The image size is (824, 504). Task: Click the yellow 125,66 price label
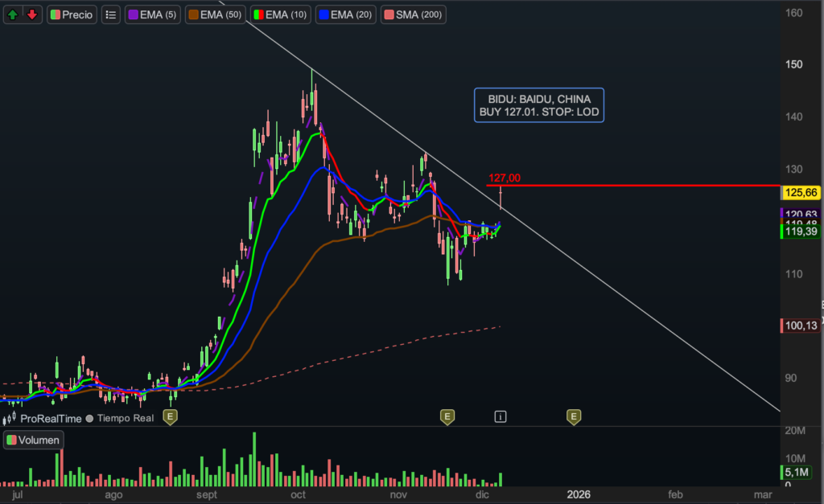(x=800, y=193)
